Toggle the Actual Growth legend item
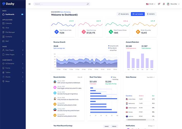This screenshot has height=129, width=182. tap(114, 46)
